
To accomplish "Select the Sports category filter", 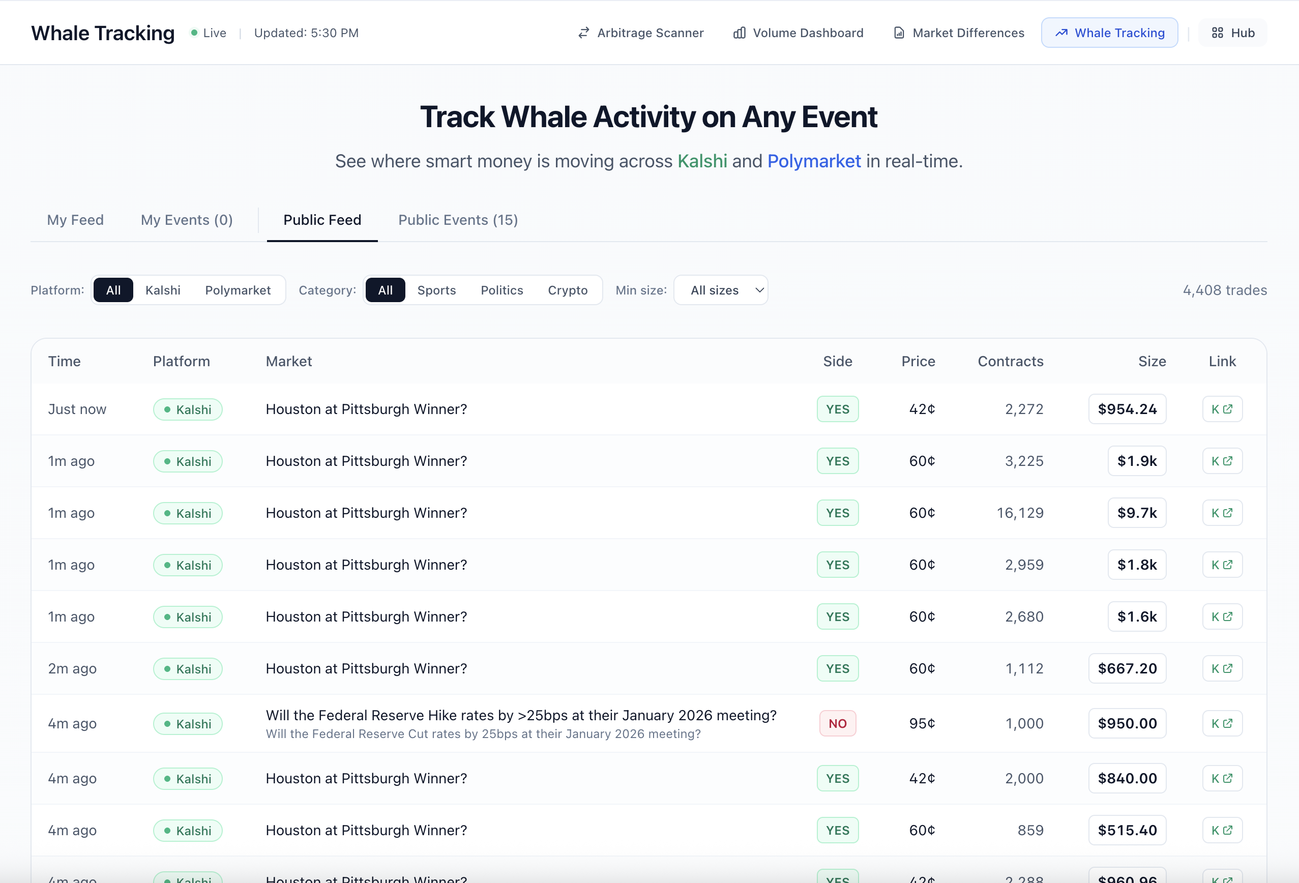I will coord(436,290).
